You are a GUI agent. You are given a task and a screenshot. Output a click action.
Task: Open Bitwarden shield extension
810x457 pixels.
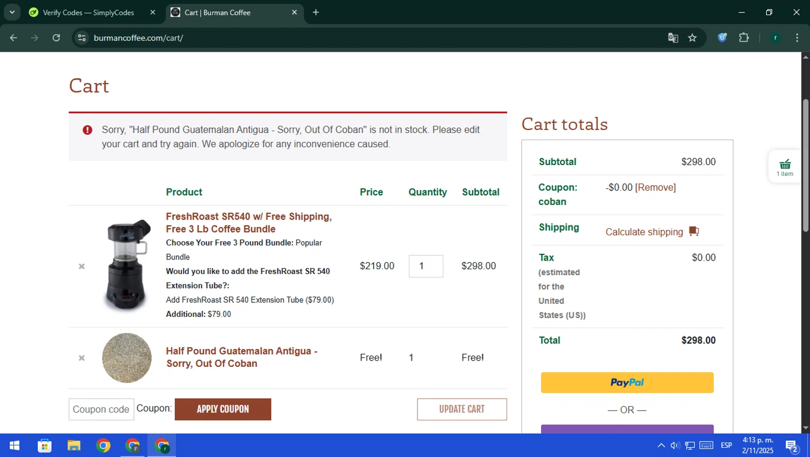[723, 38]
